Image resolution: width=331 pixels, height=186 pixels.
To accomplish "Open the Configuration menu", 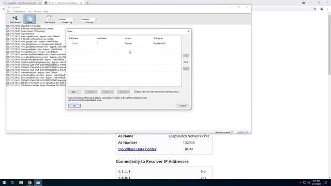I will (x=19, y=11).
